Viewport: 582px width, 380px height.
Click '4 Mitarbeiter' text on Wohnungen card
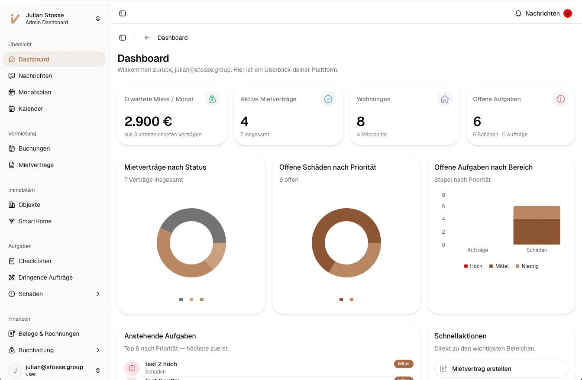pos(372,135)
